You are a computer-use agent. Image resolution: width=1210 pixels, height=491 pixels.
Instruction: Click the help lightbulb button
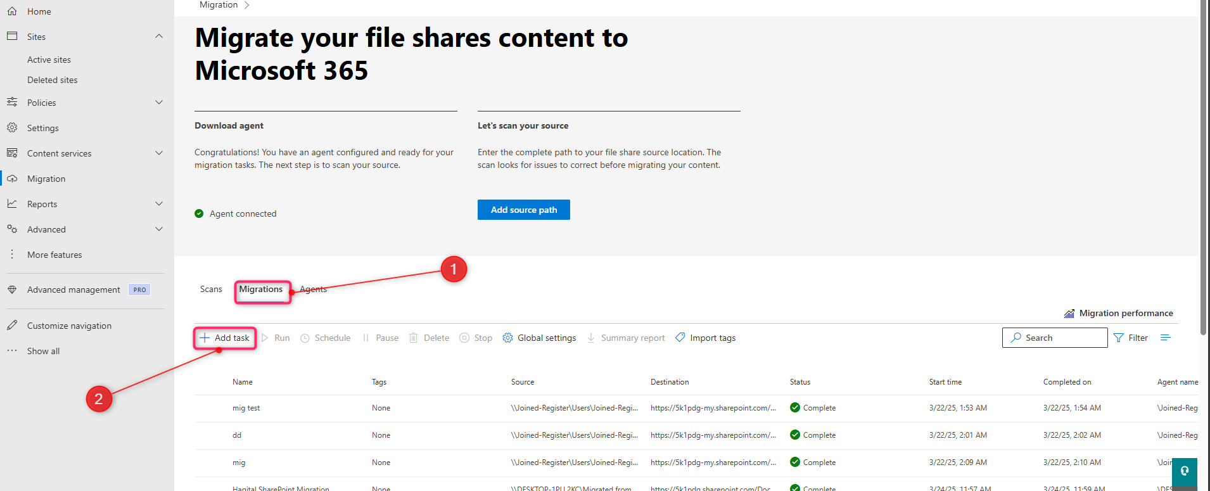click(1185, 471)
